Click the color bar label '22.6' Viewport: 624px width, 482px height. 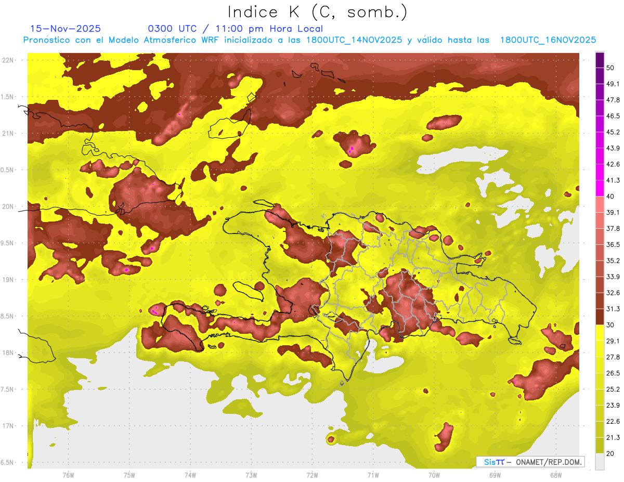click(x=613, y=421)
